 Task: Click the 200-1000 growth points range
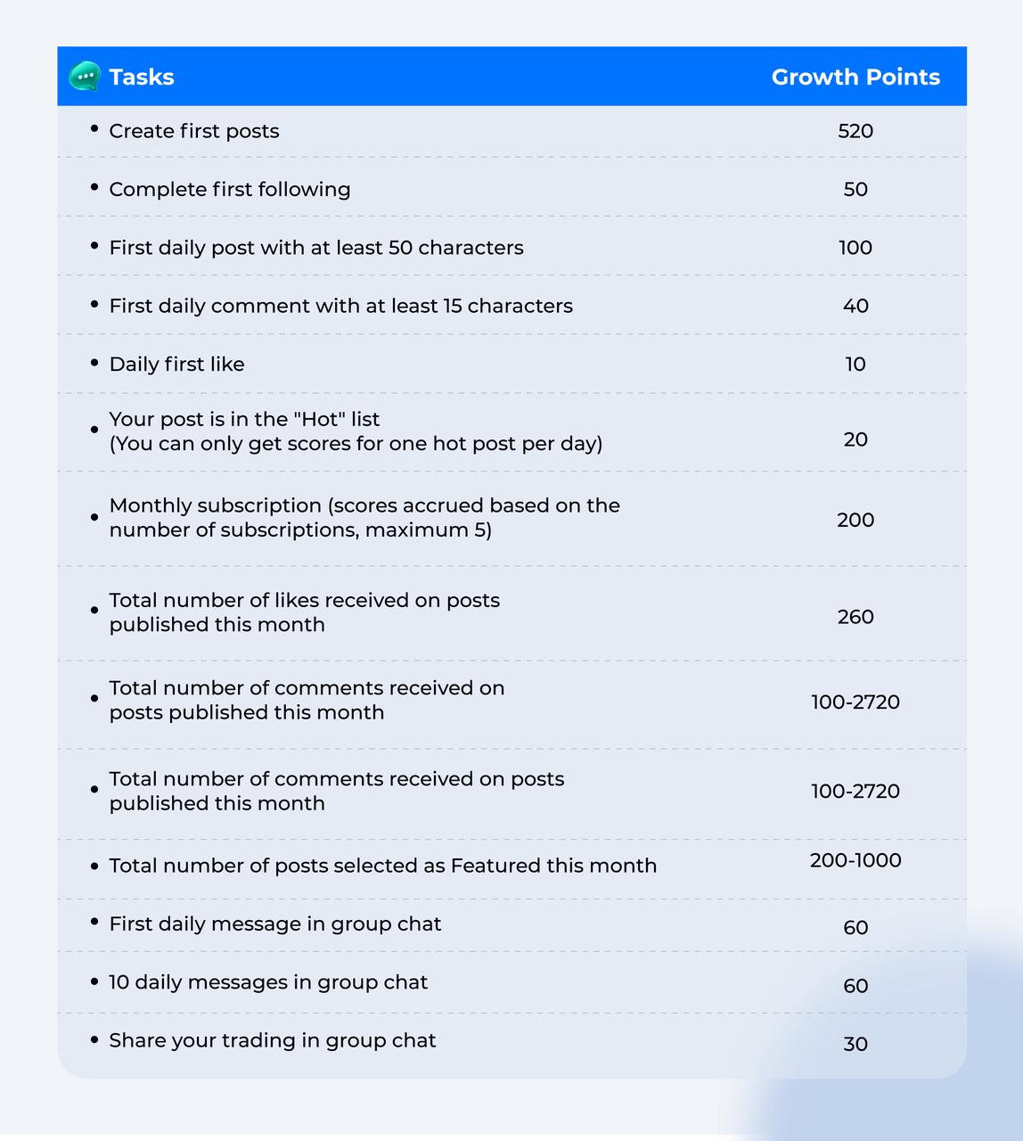855,860
